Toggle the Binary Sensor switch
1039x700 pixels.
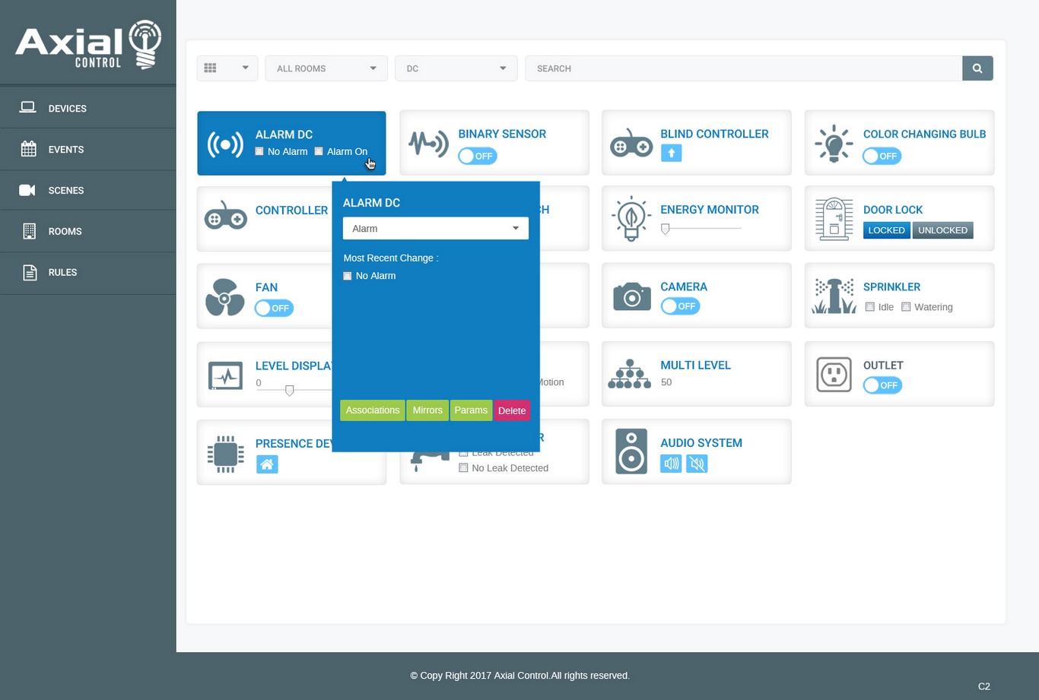point(478,156)
